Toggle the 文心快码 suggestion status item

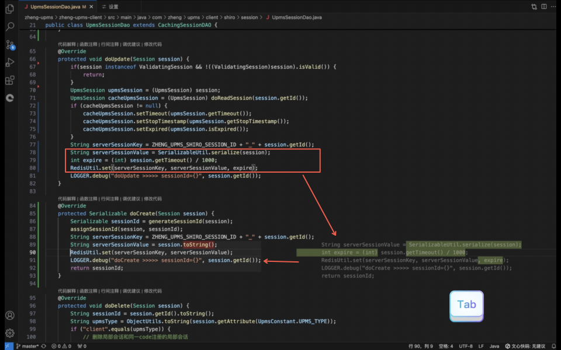[x=525, y=346]
